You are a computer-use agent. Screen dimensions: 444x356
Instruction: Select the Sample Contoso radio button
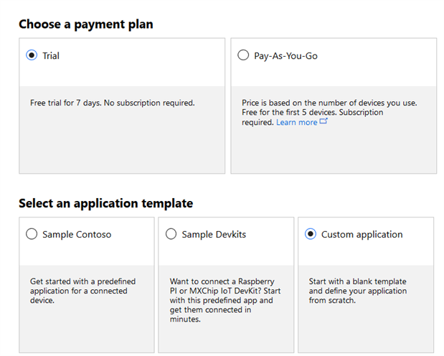32,234
